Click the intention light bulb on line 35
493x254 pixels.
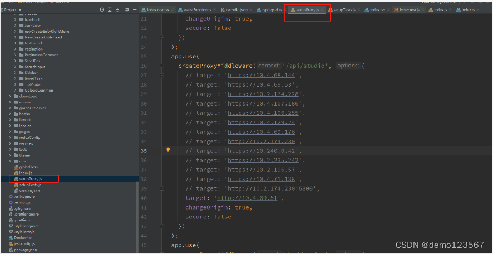tap(168, 150)
